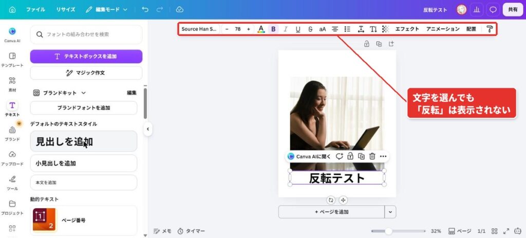Open テキスト sidebar tab
Screen dimensions: 526x238
click(x=12, y=109)
